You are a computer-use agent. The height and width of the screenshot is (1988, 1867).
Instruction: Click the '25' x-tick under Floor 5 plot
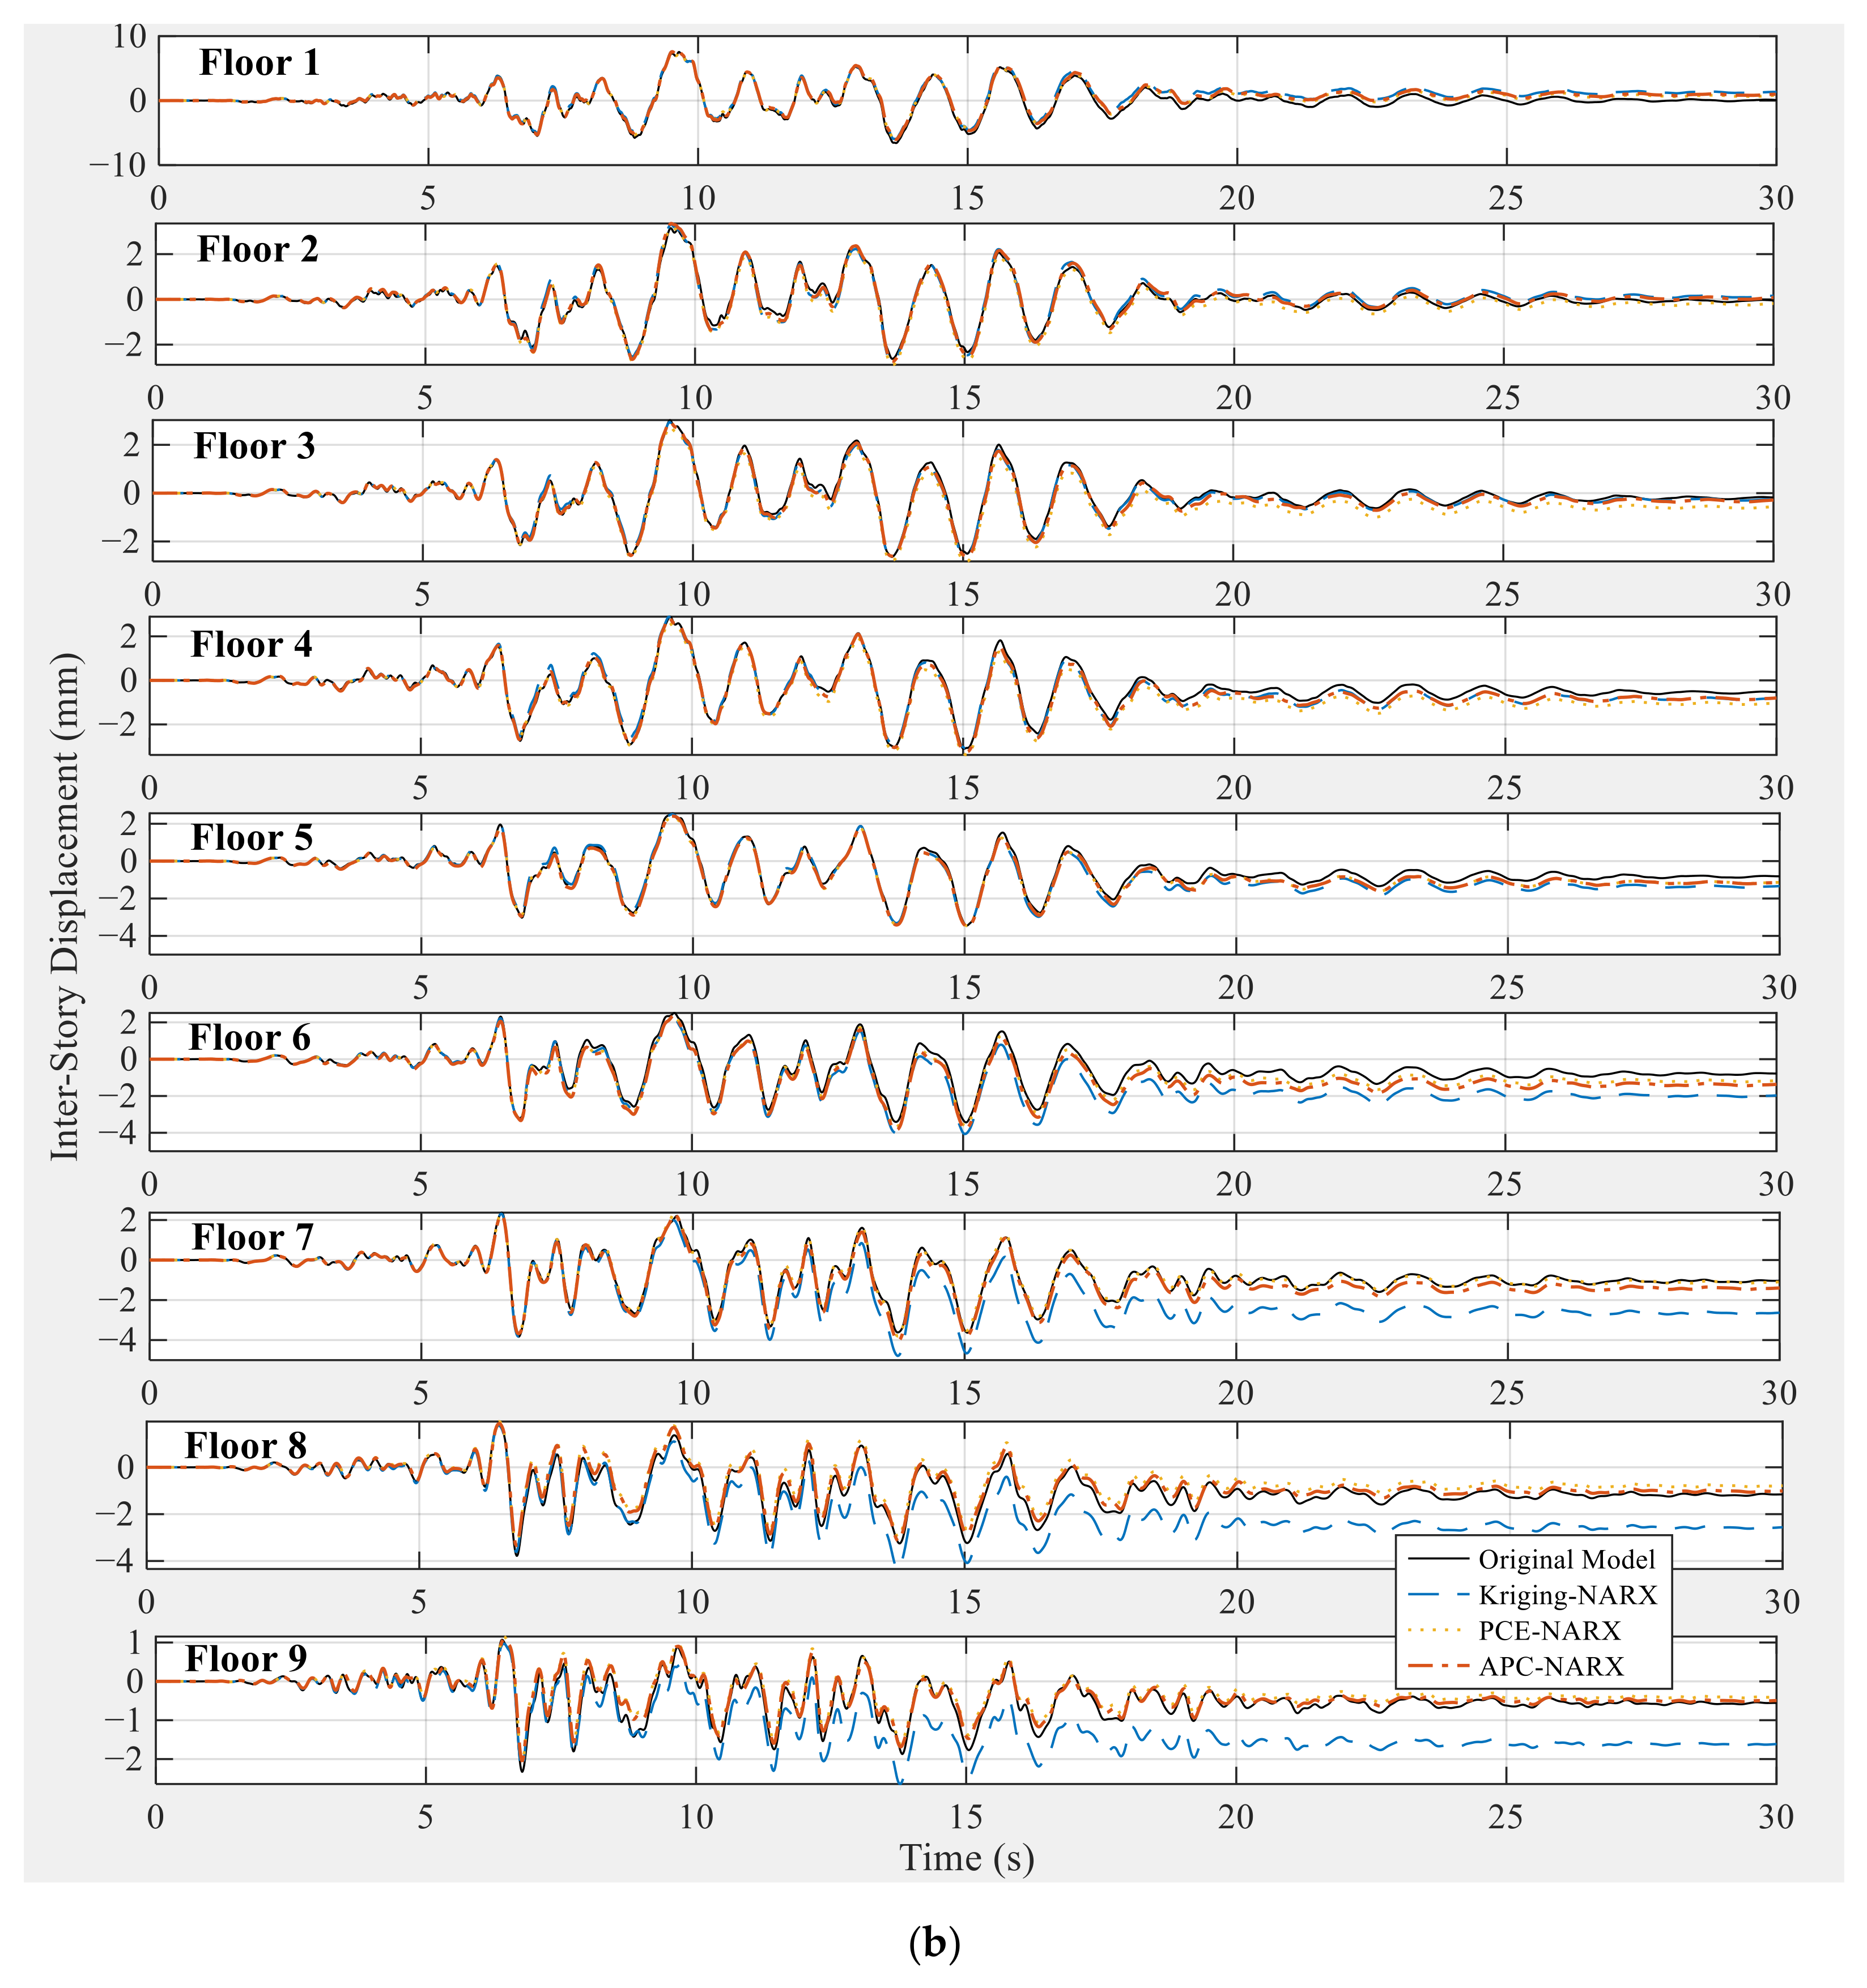click(x=1506, y=988)
